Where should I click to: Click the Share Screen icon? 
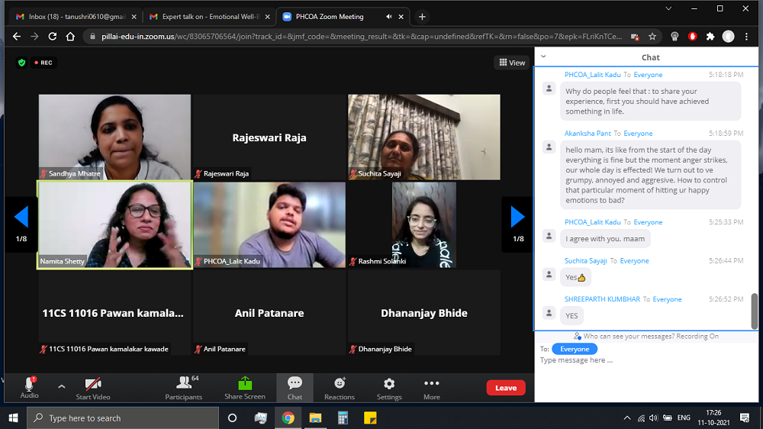pos(245,383)
